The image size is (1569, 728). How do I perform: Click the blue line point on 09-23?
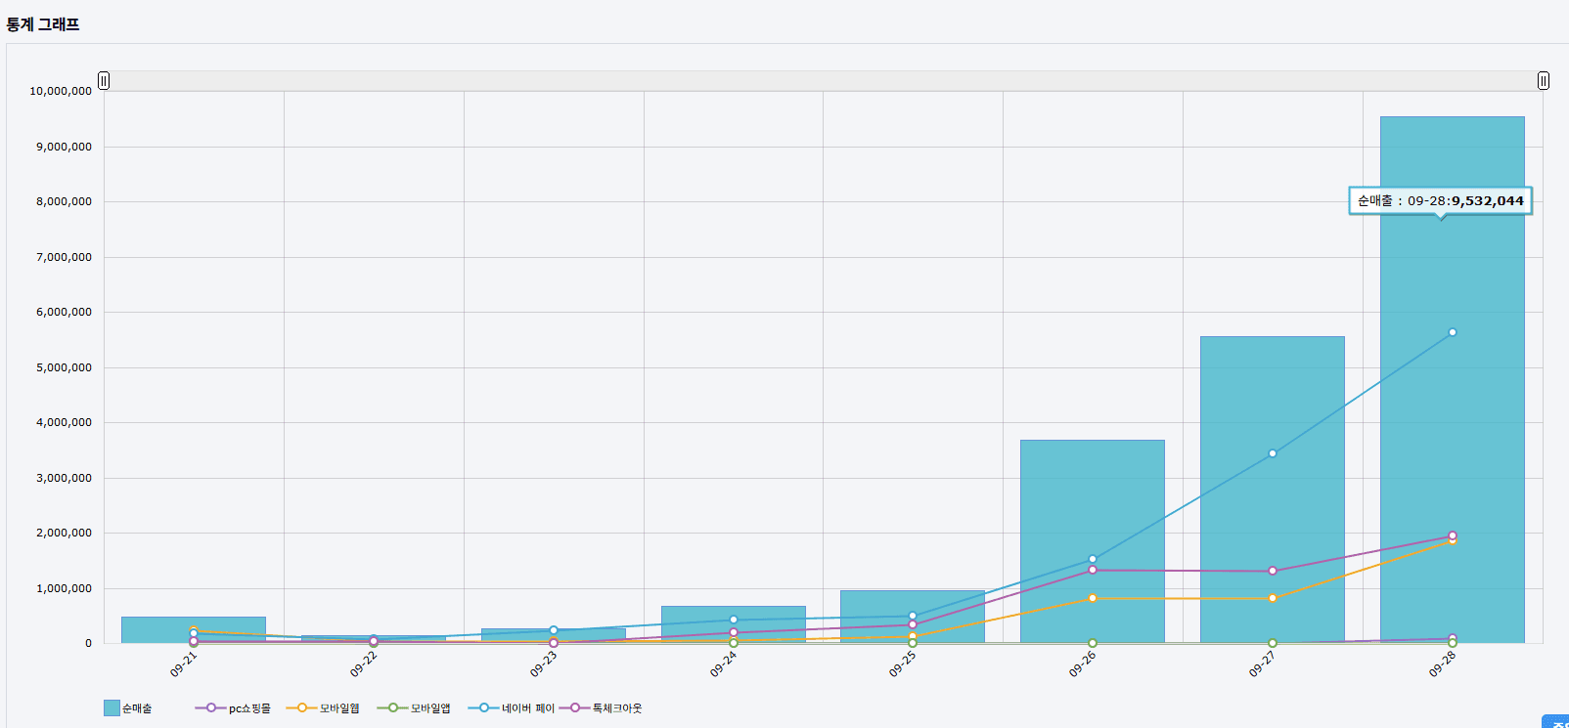tap(553, 630)
